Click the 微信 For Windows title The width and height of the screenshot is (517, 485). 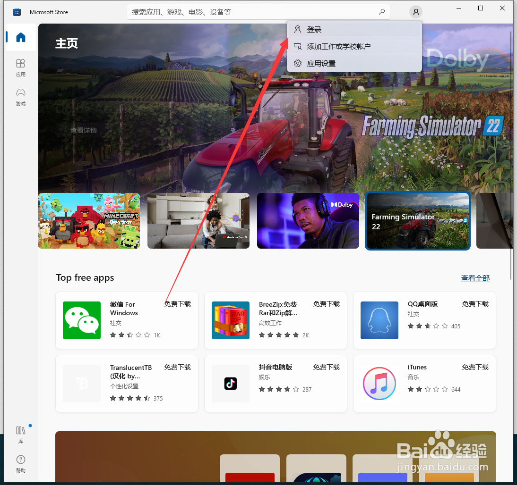pyautogui.click(x=124, y=309)
